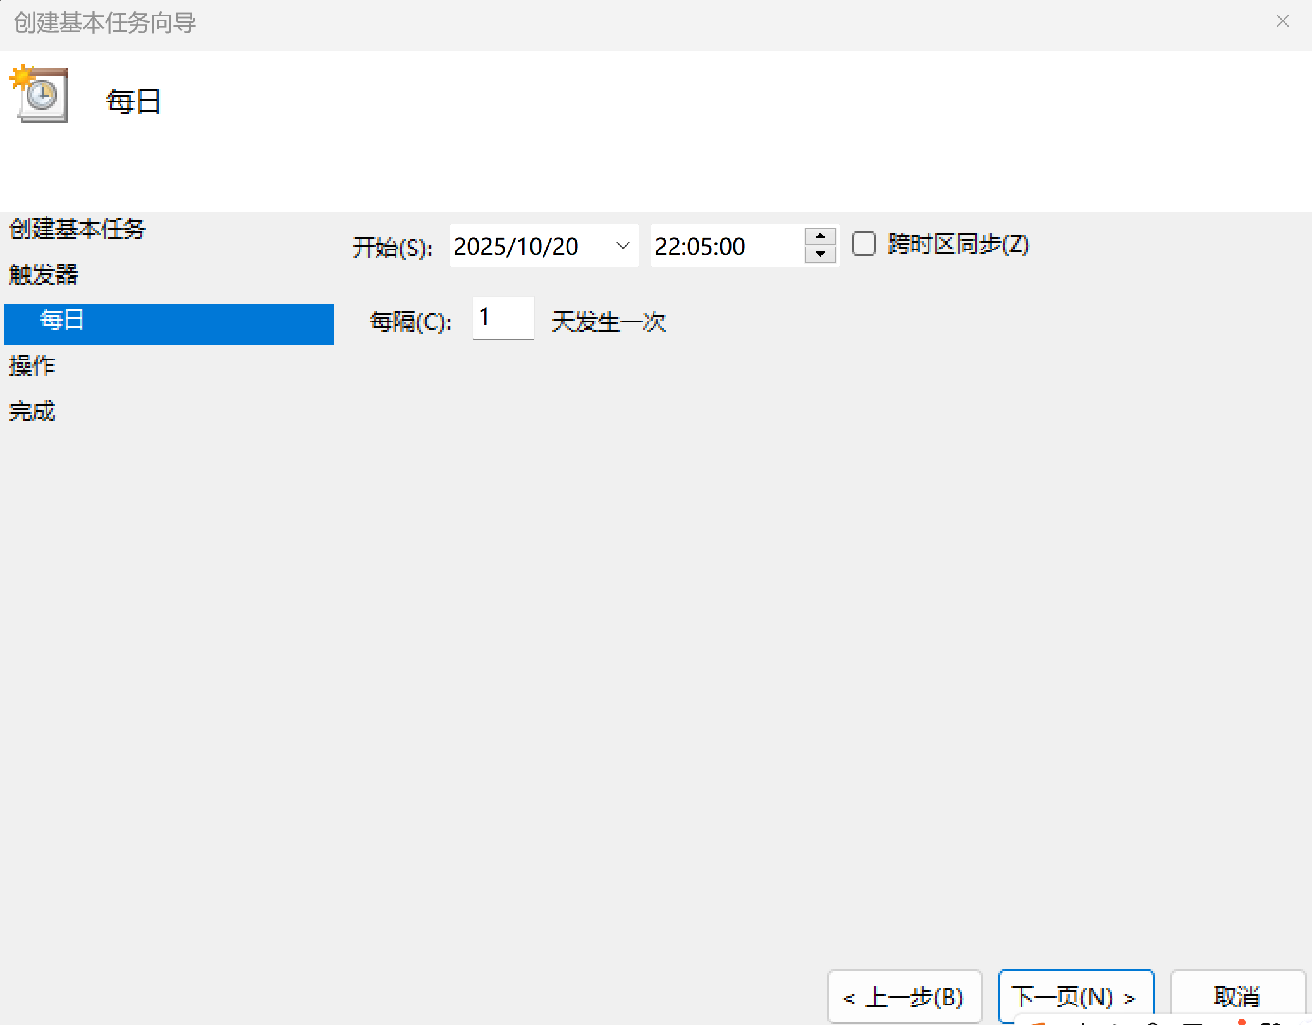The height and width of the screenshot is (1025, 1312).
Task: Go back with the 上一步(B) button
Action: pos(904,997)
